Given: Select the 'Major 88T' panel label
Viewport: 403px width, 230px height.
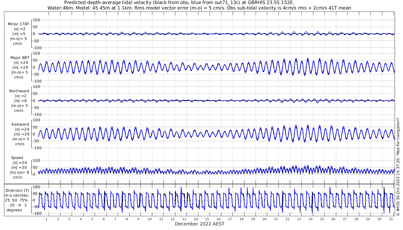Looking at the screenshot, I should (x=19, y=58).
